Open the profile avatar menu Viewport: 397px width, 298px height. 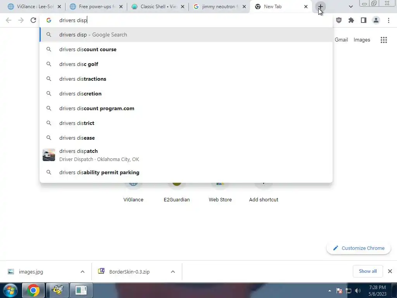coord(376,20)
